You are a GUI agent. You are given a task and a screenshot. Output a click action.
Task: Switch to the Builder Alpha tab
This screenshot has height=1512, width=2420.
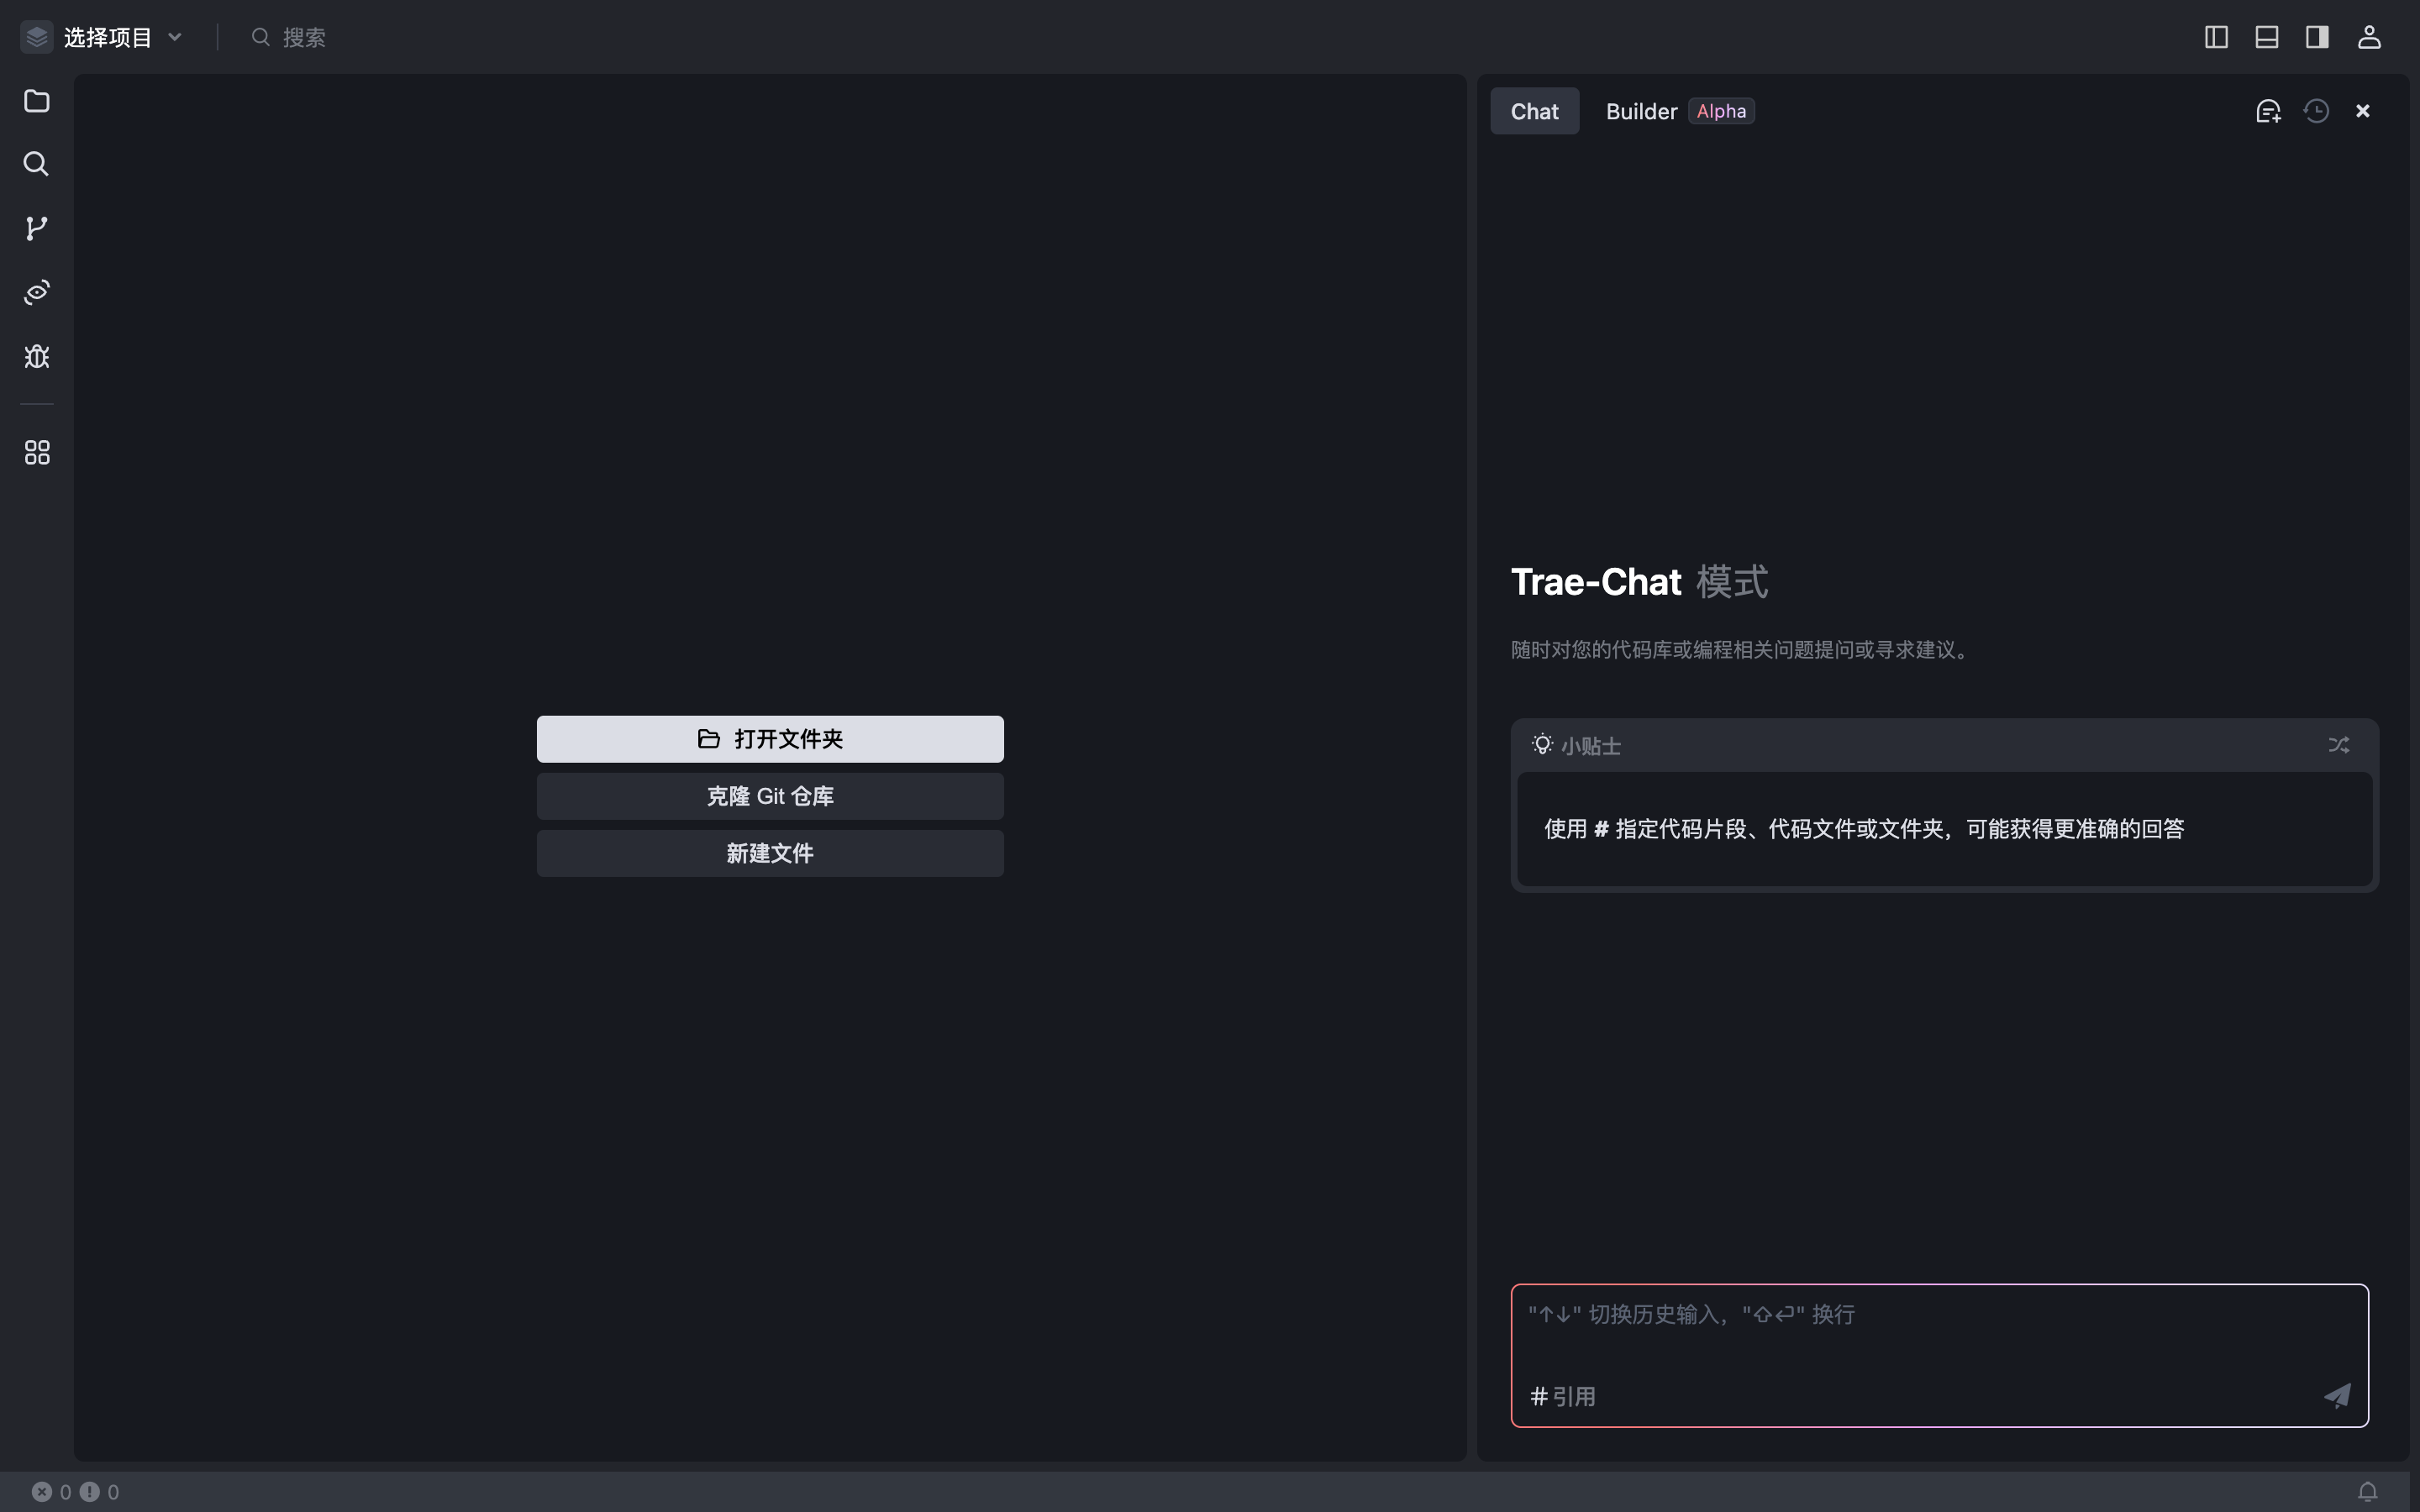1680,111
